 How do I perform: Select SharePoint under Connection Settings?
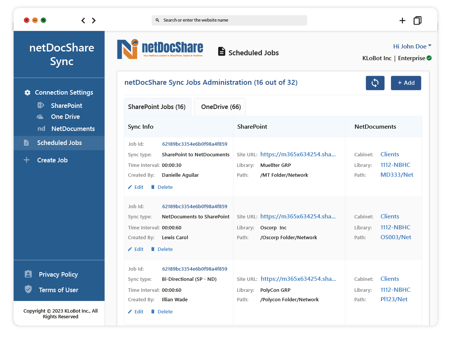[66, 106]
